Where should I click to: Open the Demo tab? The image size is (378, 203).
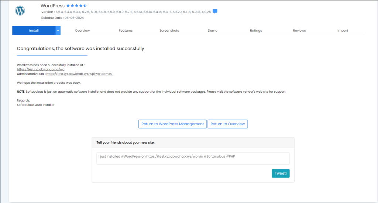point(212,31)
